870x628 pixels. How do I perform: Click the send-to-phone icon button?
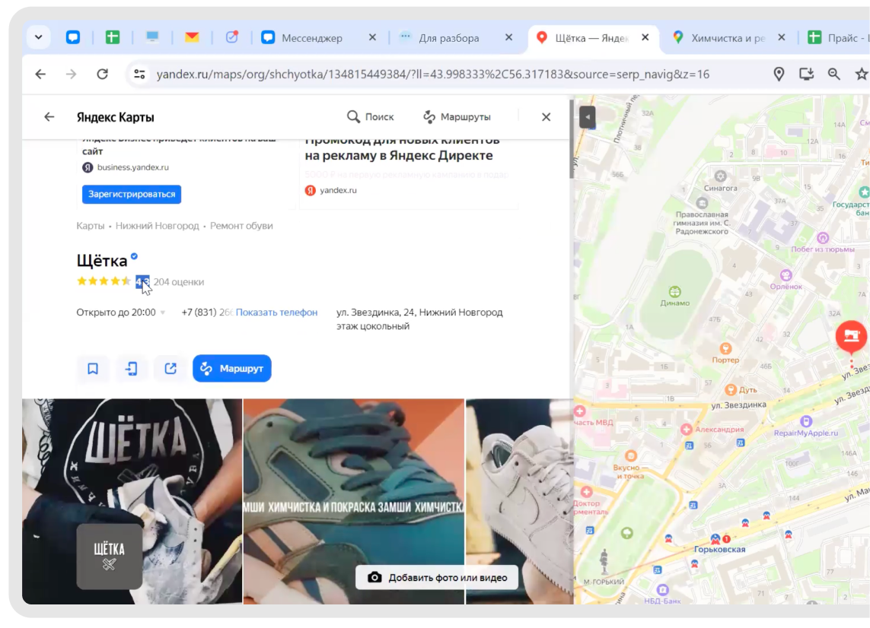coord(132,369)
